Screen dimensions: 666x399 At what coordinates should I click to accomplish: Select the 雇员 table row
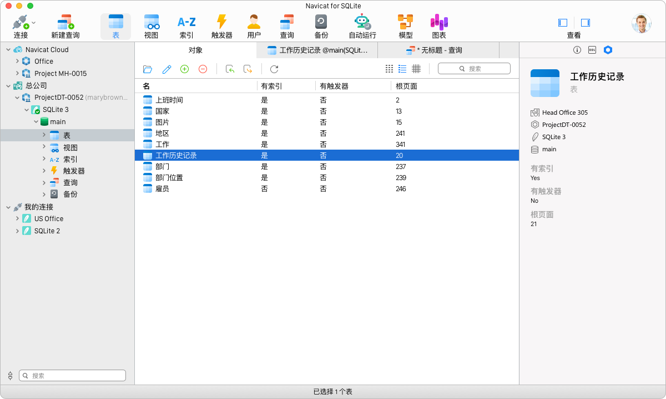pyautogui.click(x=327, y=188)
